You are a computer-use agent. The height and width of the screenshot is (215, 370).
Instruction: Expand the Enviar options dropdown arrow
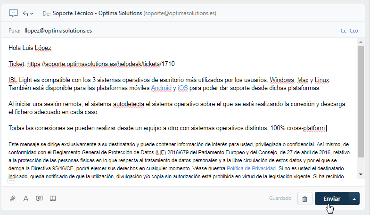pos(354,199)
